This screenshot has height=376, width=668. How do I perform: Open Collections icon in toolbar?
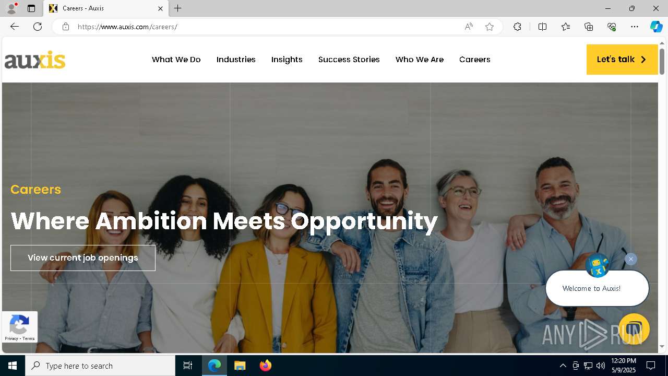[x=589, y=27]
